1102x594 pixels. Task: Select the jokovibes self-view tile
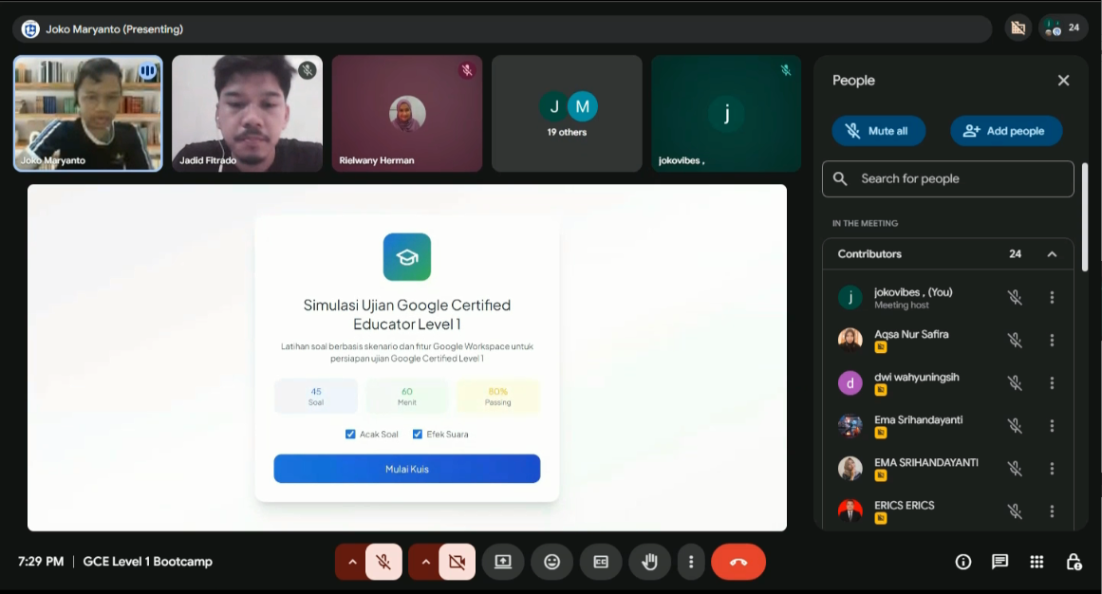point(727,113)
